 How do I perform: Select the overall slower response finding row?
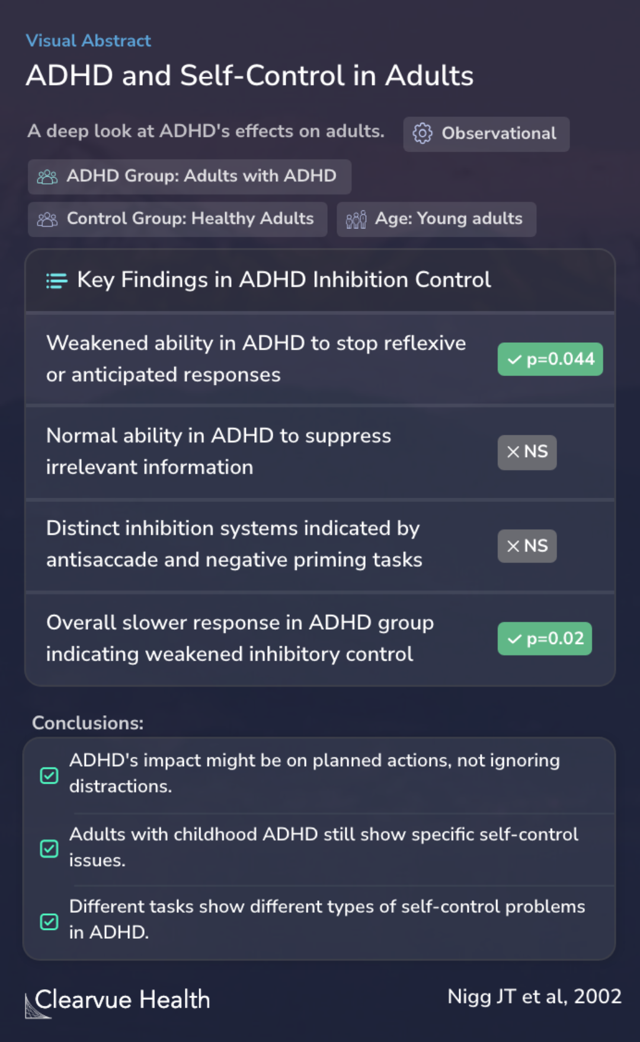point(320,639)
